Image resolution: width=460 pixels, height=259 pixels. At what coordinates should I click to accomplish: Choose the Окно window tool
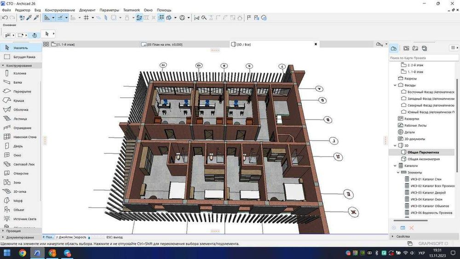pyautogui.click(x=21, y=155)
